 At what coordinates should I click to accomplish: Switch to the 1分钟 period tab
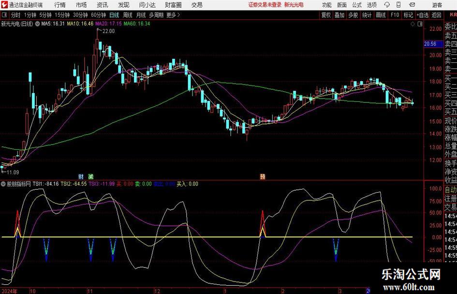pyautogui.click(x=30, y=15)
